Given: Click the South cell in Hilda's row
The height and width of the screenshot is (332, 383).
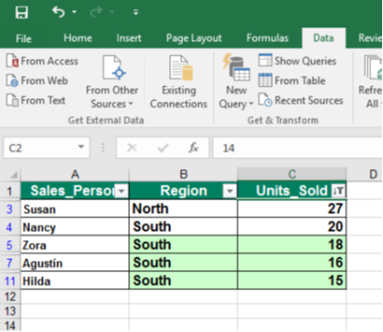Looking at the screenshot, I should pyautogui.click(x=183, y=281).
